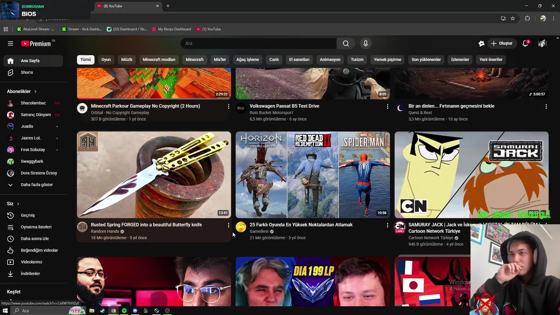Image resolution: width=560 pixels, height=315 pixels.
Task: Open My Blerps Dashboard bookmark
Action: (x=171, y=29)
